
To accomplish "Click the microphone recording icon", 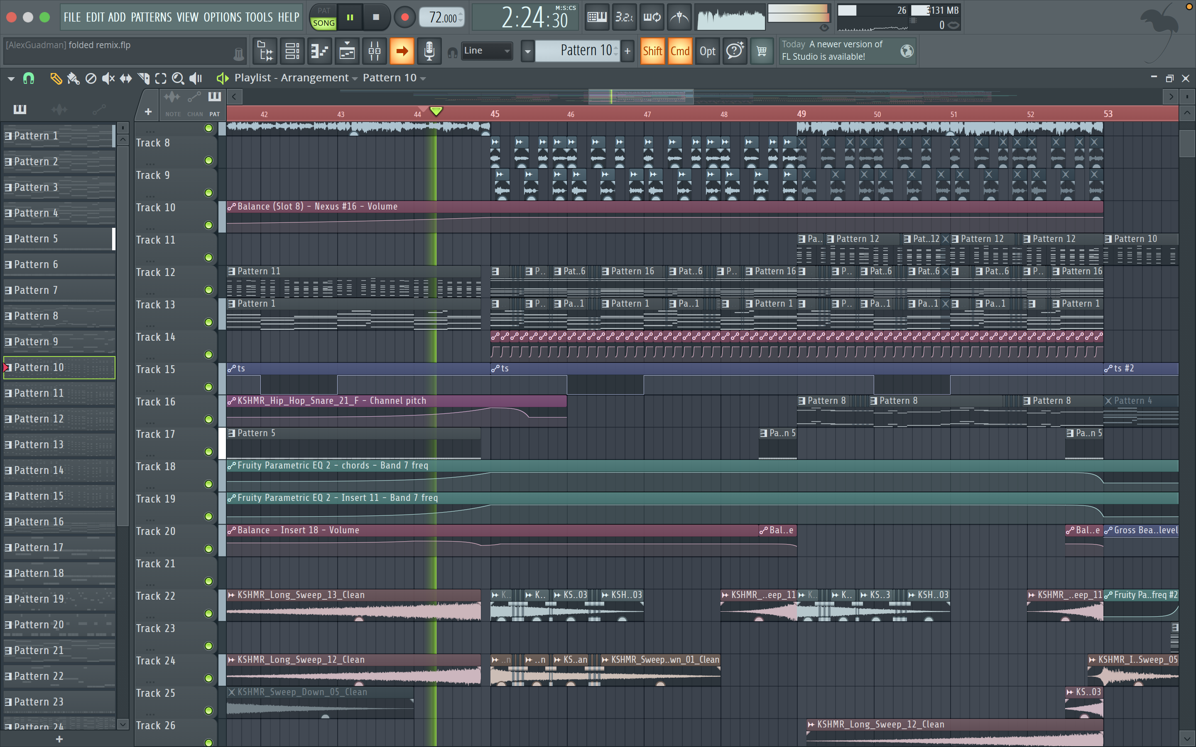I will coord(429,51).
